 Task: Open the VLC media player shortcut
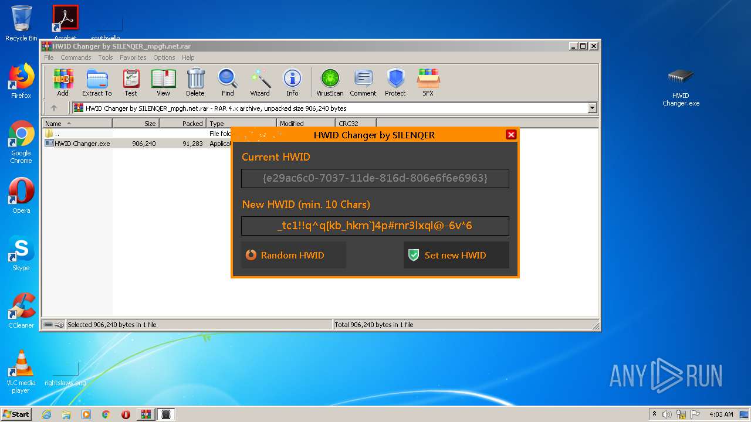(21, 372)
